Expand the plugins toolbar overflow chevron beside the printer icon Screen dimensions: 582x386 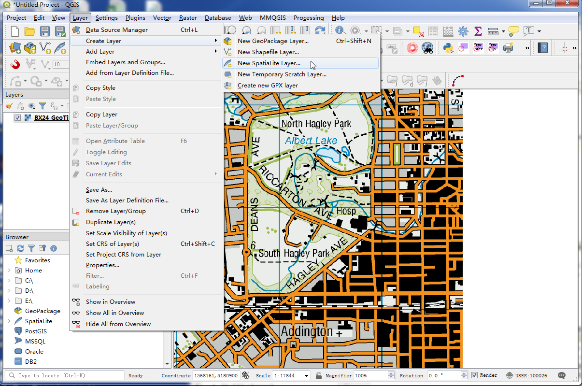pos(527,48)
